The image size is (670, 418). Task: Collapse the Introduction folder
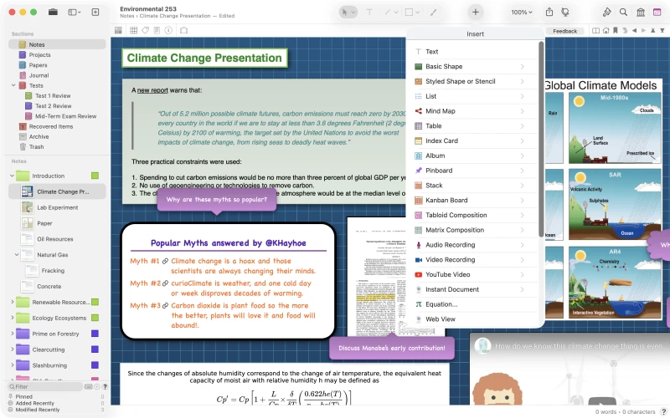pos(12,176)
